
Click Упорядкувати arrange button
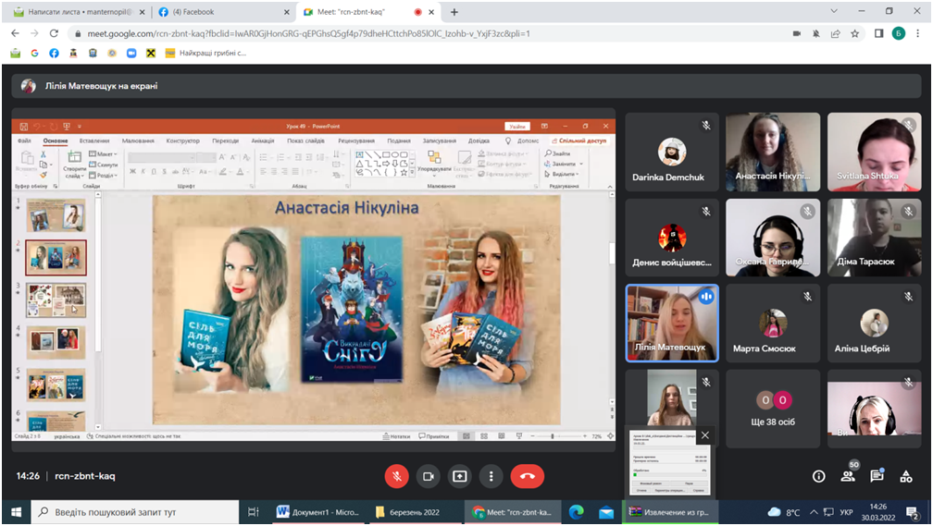pyautogui.click(x=434, y=162)
